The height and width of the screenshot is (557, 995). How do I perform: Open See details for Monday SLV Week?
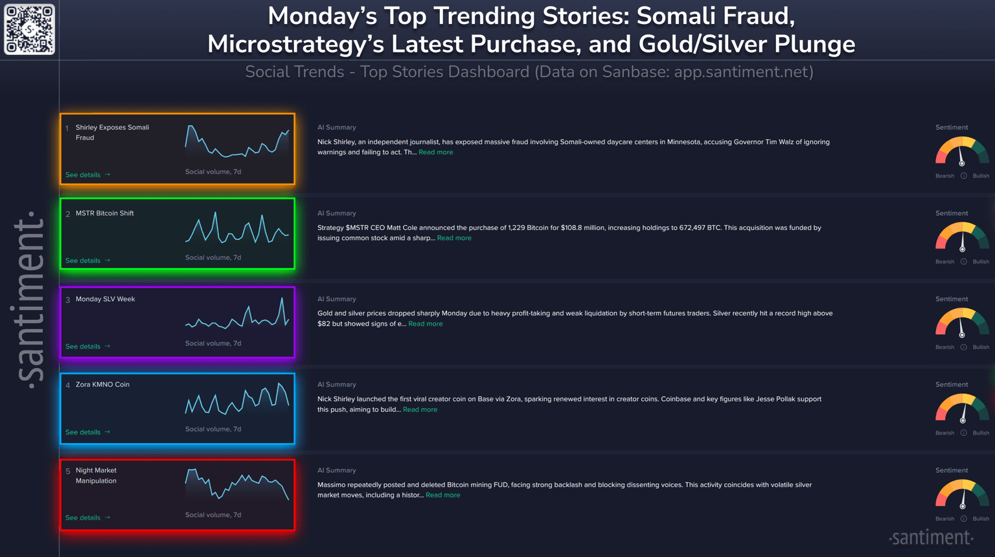(x=87, y=347)
